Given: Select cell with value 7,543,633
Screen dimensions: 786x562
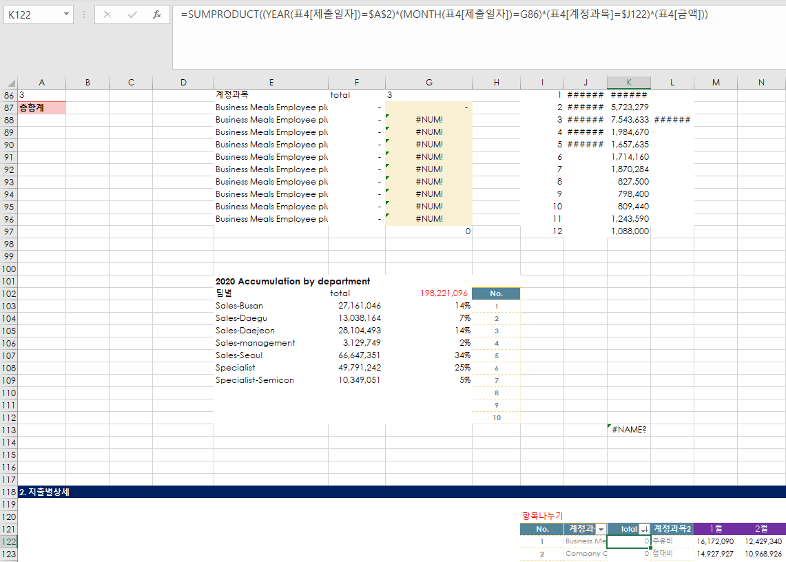Looking at the screenshot, I should pos(629,120).
